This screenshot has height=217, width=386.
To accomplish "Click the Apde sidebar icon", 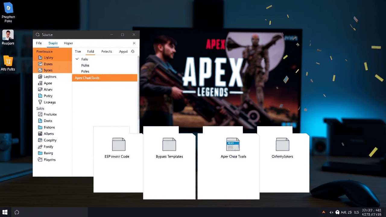I will [x=41, y=83].
